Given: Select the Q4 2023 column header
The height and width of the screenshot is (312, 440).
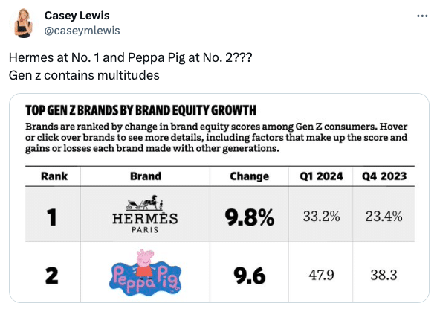Looking at the screenshot, I should click(384, 176).
